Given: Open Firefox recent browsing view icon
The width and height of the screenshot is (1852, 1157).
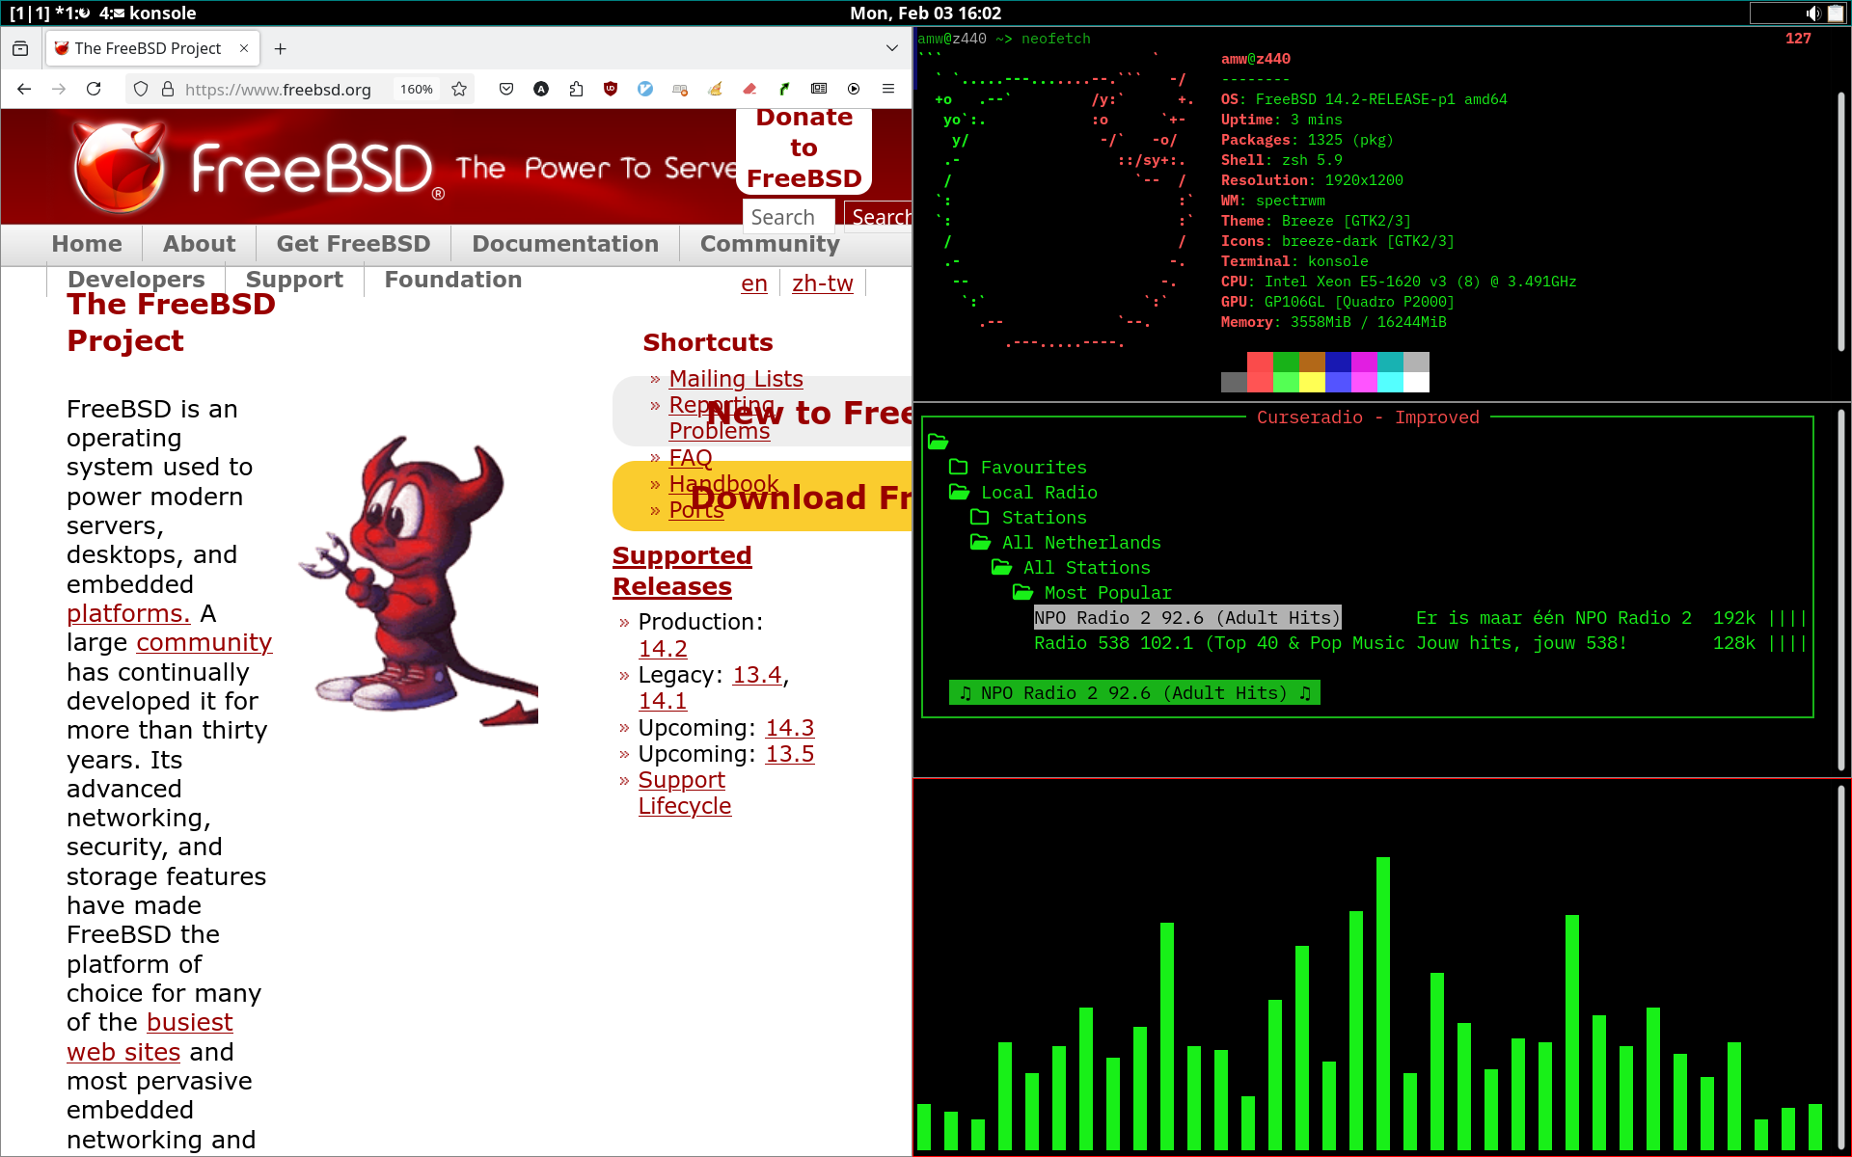Looking at the screenshot, I should [x=20, y=48].
